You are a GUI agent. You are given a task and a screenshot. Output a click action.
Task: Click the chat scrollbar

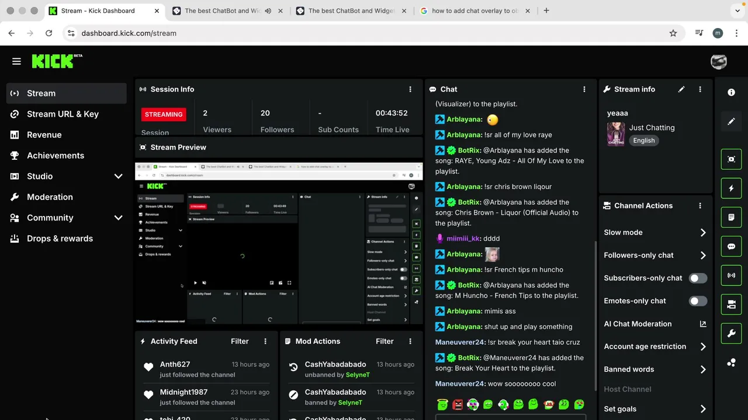coord(595,315)
